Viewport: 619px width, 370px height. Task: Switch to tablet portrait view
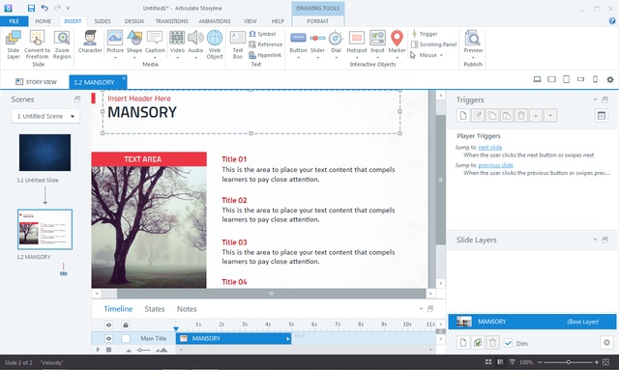566,79
